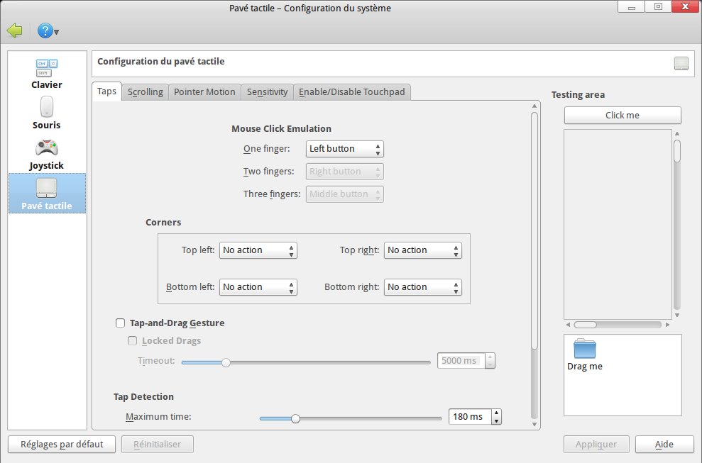Click the Maximum time slider handle
The height and width of the screenshot is (463, 702).
click(295, 418)
